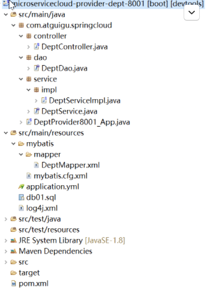206x290 pixels.
Task: Collapse the src/main/resources node
Action: click(x=6, y=133)
